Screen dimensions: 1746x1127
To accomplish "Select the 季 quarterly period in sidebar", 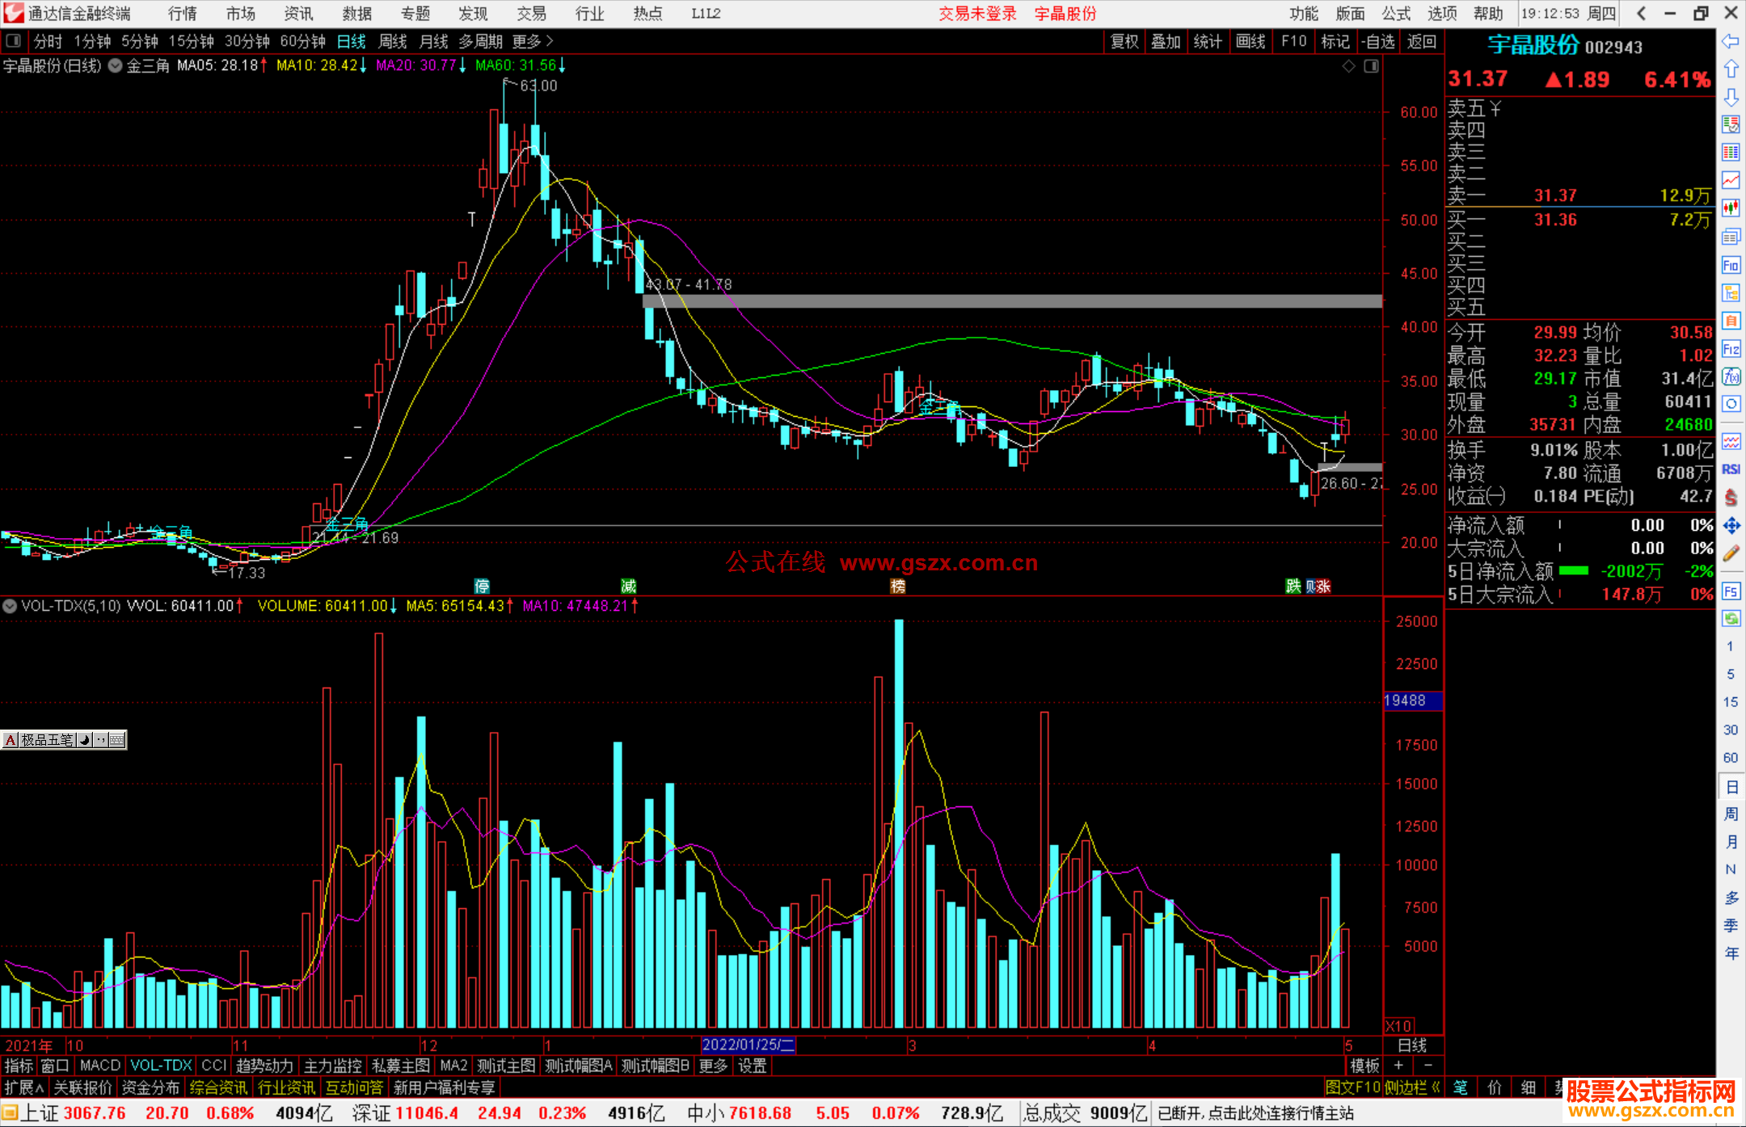I will pos(1731,925).
